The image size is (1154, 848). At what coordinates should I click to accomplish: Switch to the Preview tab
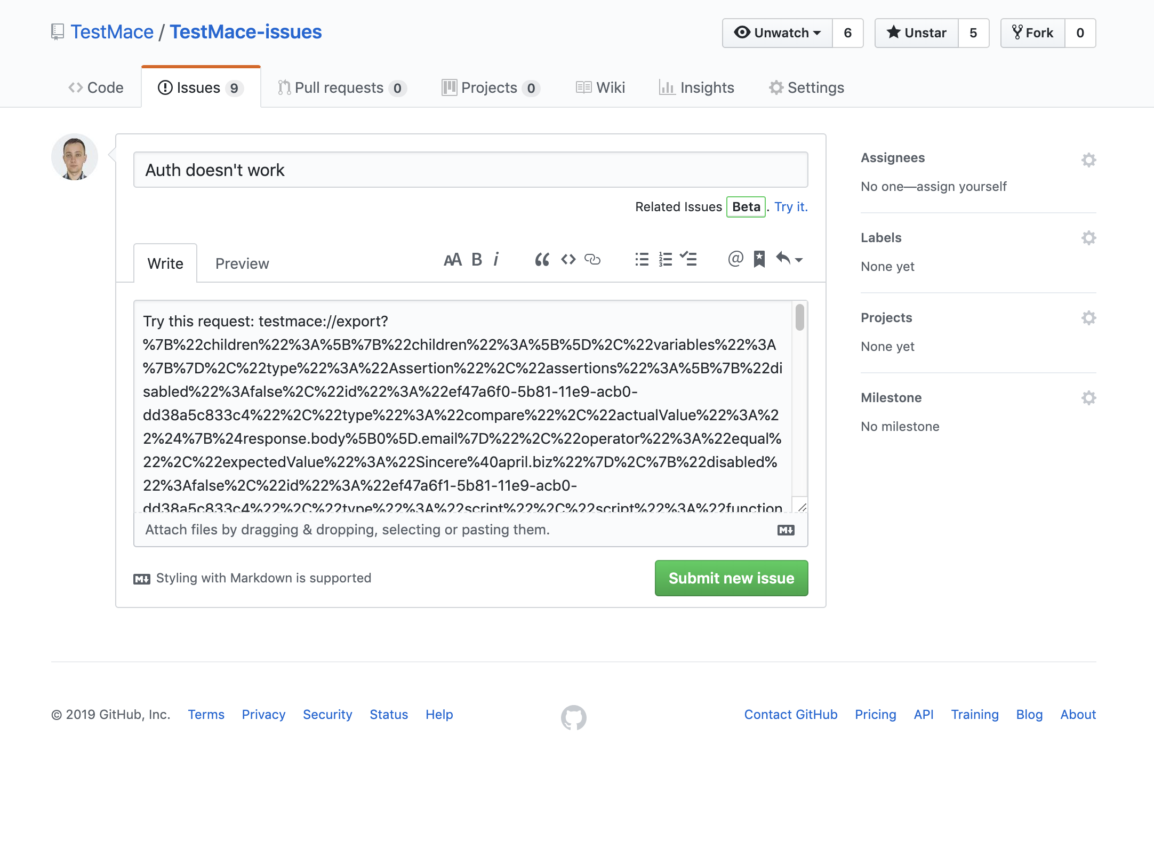(242, 263)
